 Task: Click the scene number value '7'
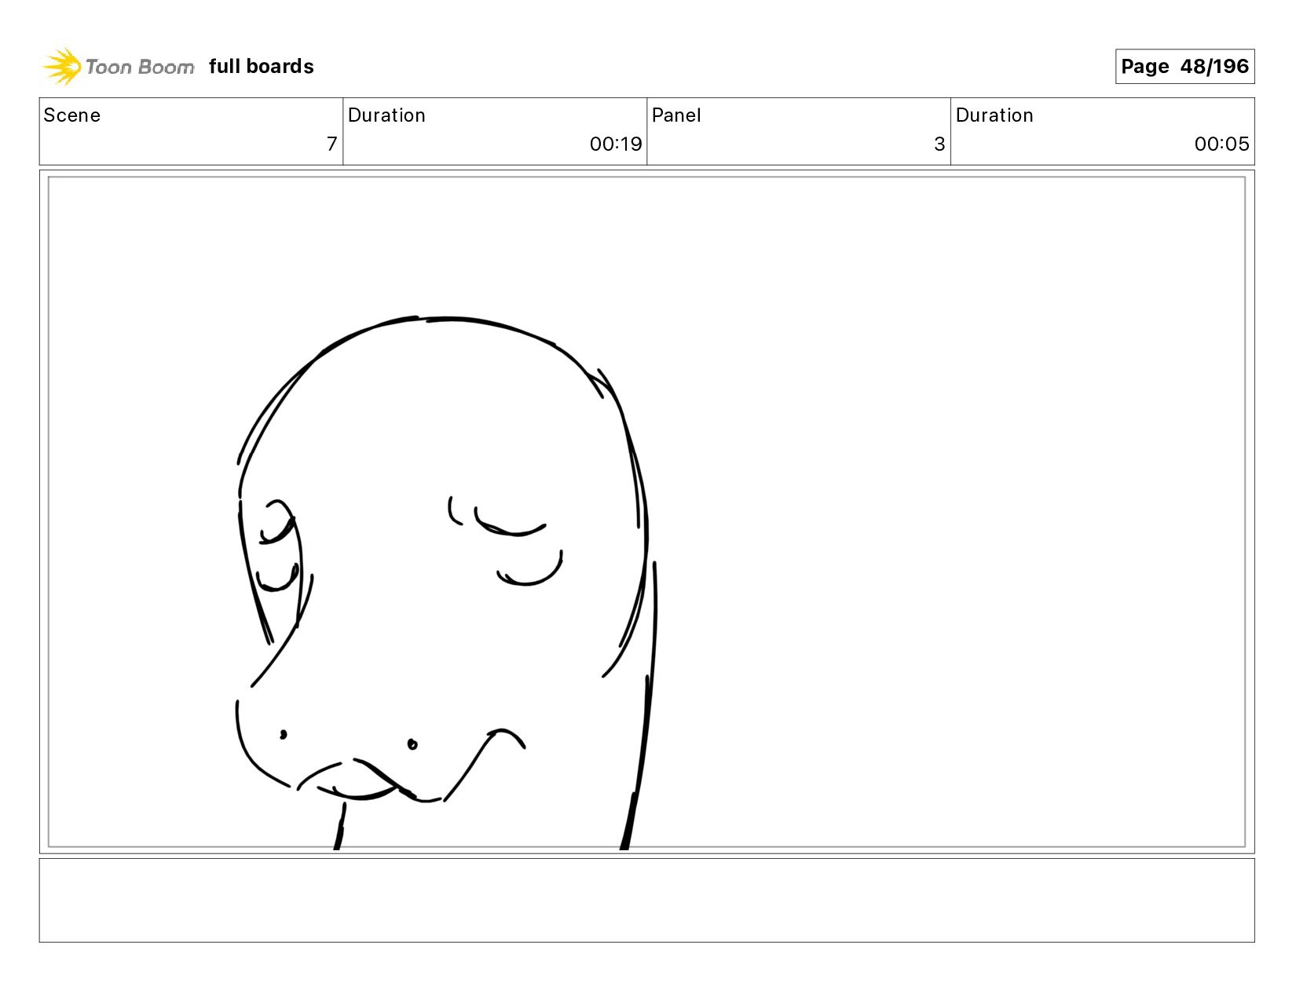pyautogui.click(x=331, y=144)
